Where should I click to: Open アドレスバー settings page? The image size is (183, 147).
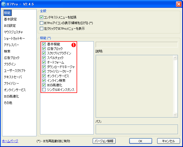[x=12, y=45]
